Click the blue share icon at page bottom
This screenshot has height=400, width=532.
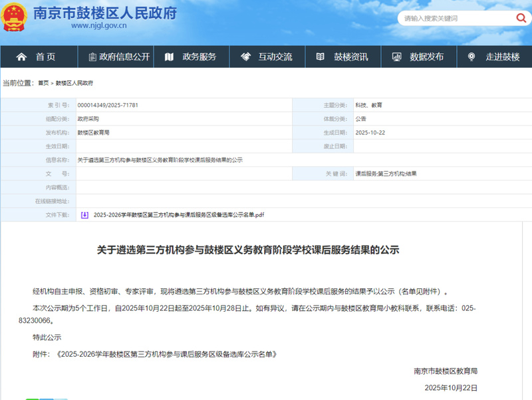pos(45,398)
